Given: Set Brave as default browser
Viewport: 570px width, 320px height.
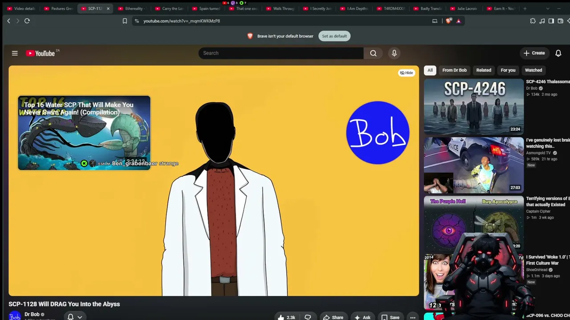Looking at the screenshot, I should coord(334,36).
